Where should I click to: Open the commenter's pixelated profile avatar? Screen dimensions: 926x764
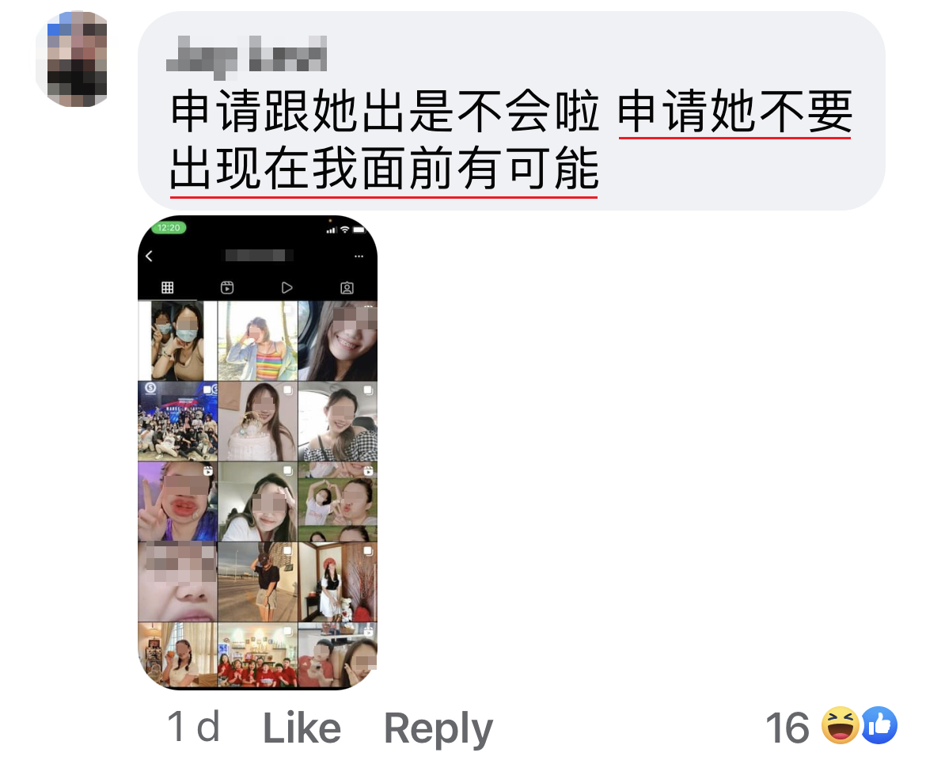(74, 59)
